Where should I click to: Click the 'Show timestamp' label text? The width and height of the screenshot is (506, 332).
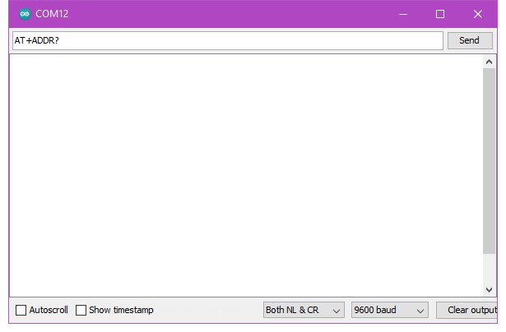[121, 311]
